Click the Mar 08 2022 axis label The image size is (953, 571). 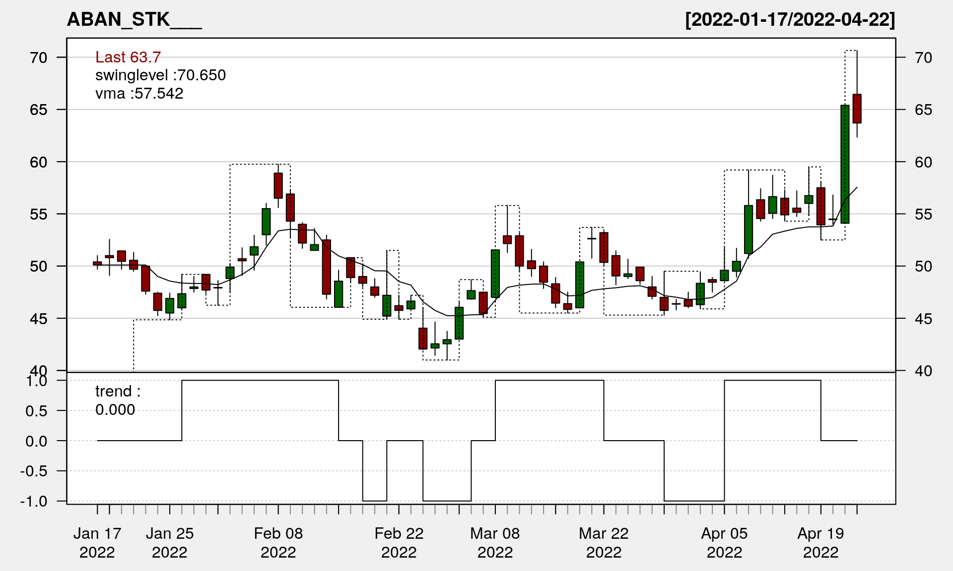click(x=495, y=542)
